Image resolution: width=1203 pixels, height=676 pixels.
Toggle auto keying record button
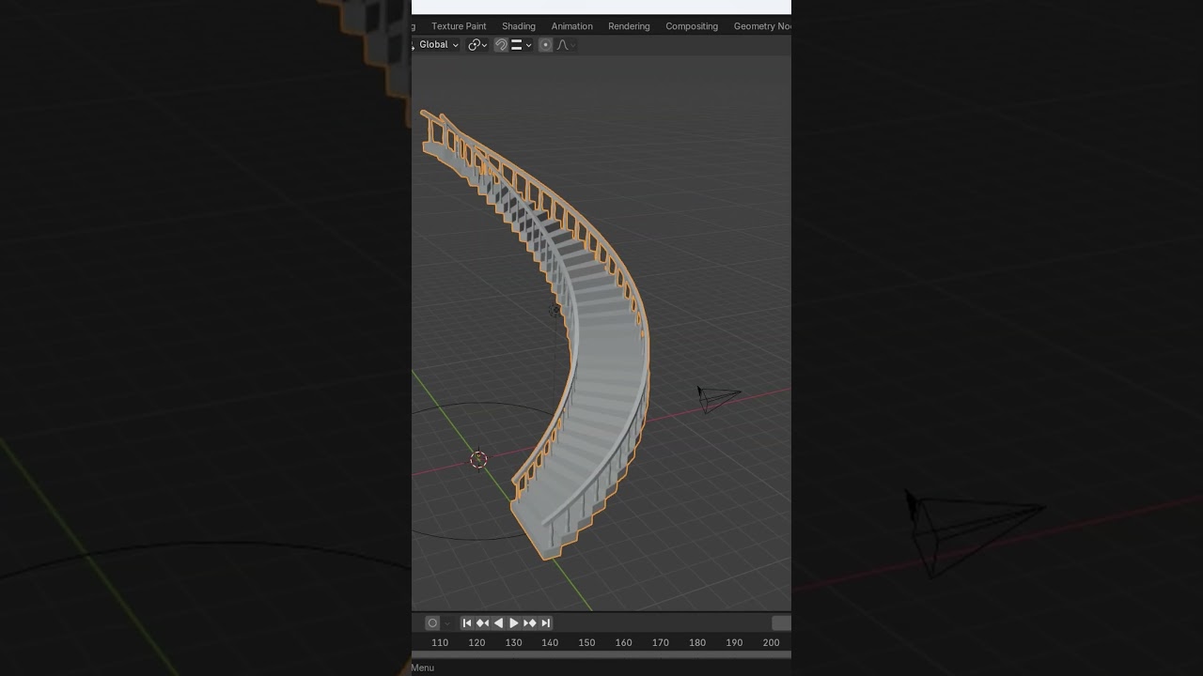point(432,623)
